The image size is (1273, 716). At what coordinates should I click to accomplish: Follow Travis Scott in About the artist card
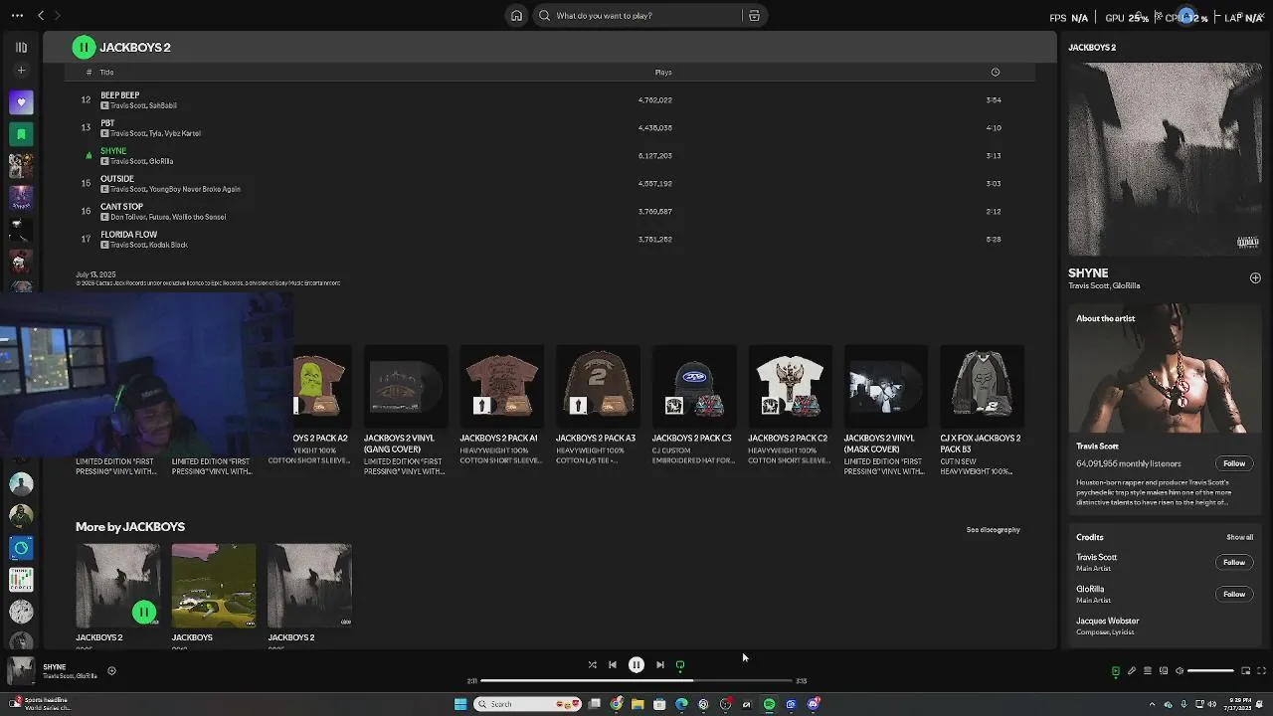[1234, 463]
